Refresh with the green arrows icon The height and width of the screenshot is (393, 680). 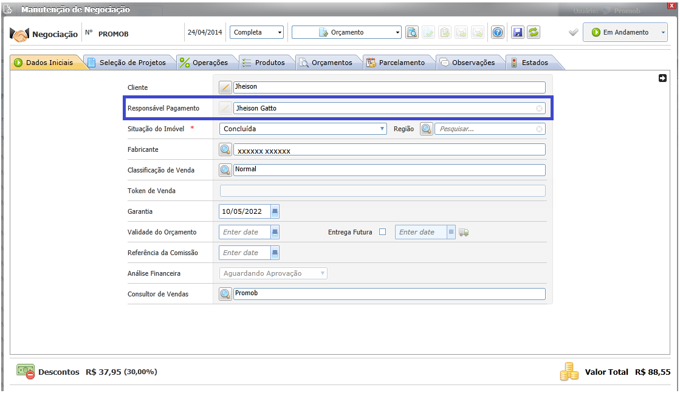pos(534,33)
